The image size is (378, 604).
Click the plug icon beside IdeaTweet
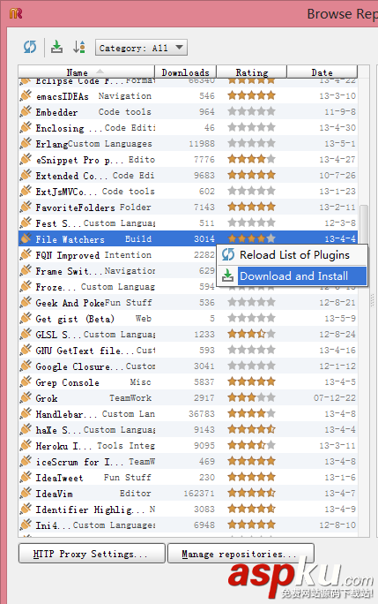pyautogui.click(x=26, y=477)
